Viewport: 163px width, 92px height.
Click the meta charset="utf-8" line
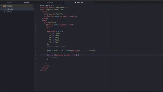tap(53, 14)
